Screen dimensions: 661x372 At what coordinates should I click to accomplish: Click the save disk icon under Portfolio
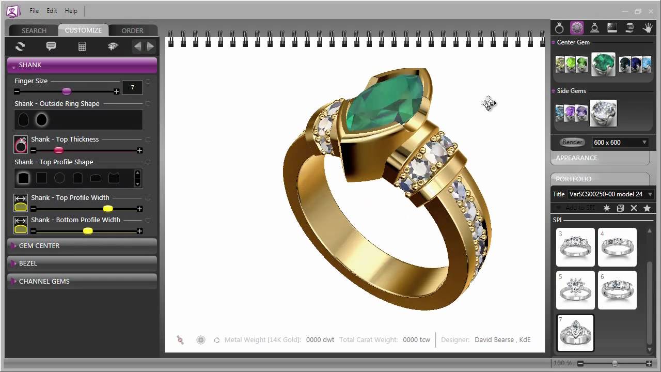point(620,208)
